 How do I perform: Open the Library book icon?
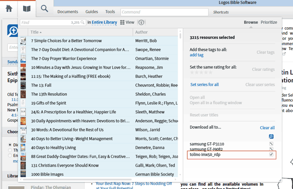tap(27, 9)
